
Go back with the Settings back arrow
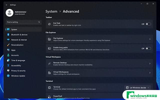[7, 5]
